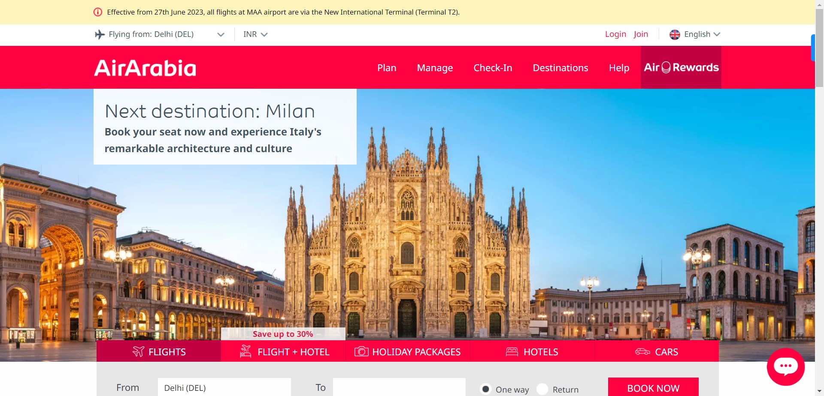Open the Air Rewards page

click(681, 68)
